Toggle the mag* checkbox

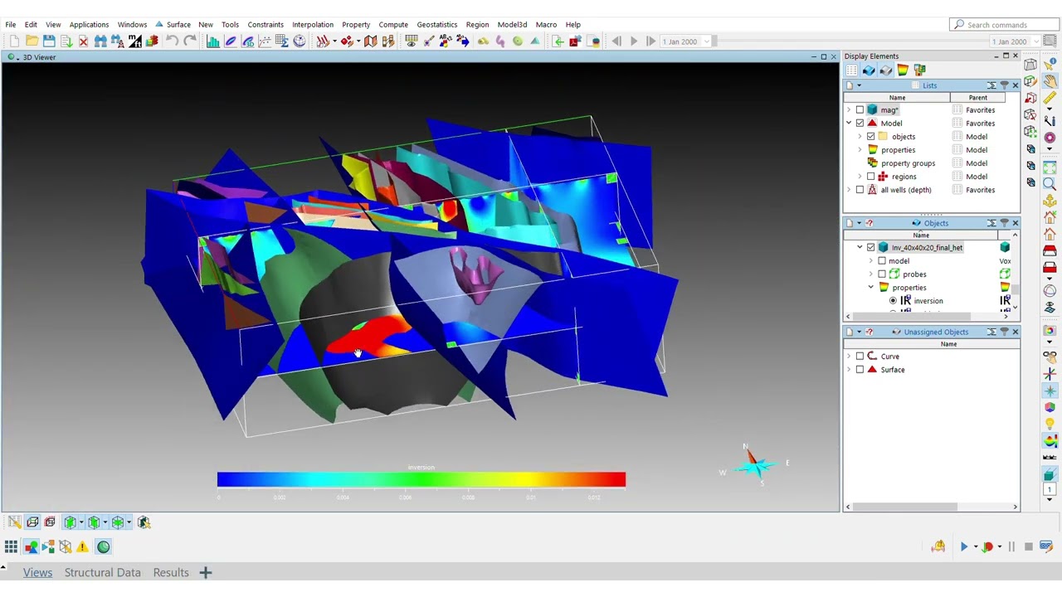860,110
